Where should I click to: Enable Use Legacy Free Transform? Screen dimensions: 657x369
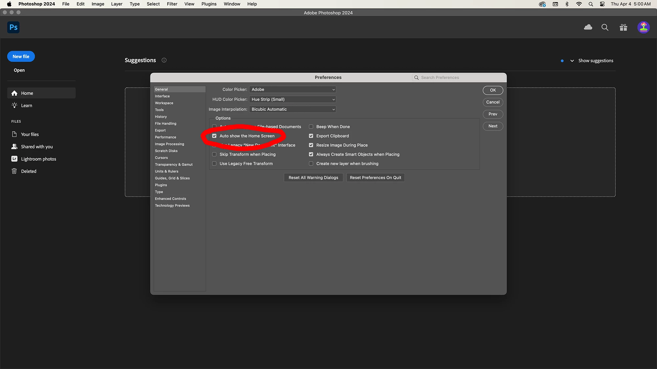(214, 163)
